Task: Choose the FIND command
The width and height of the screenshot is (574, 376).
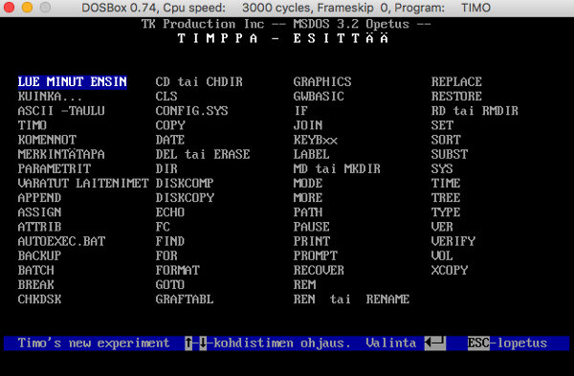Action: (x=170, y=241)
